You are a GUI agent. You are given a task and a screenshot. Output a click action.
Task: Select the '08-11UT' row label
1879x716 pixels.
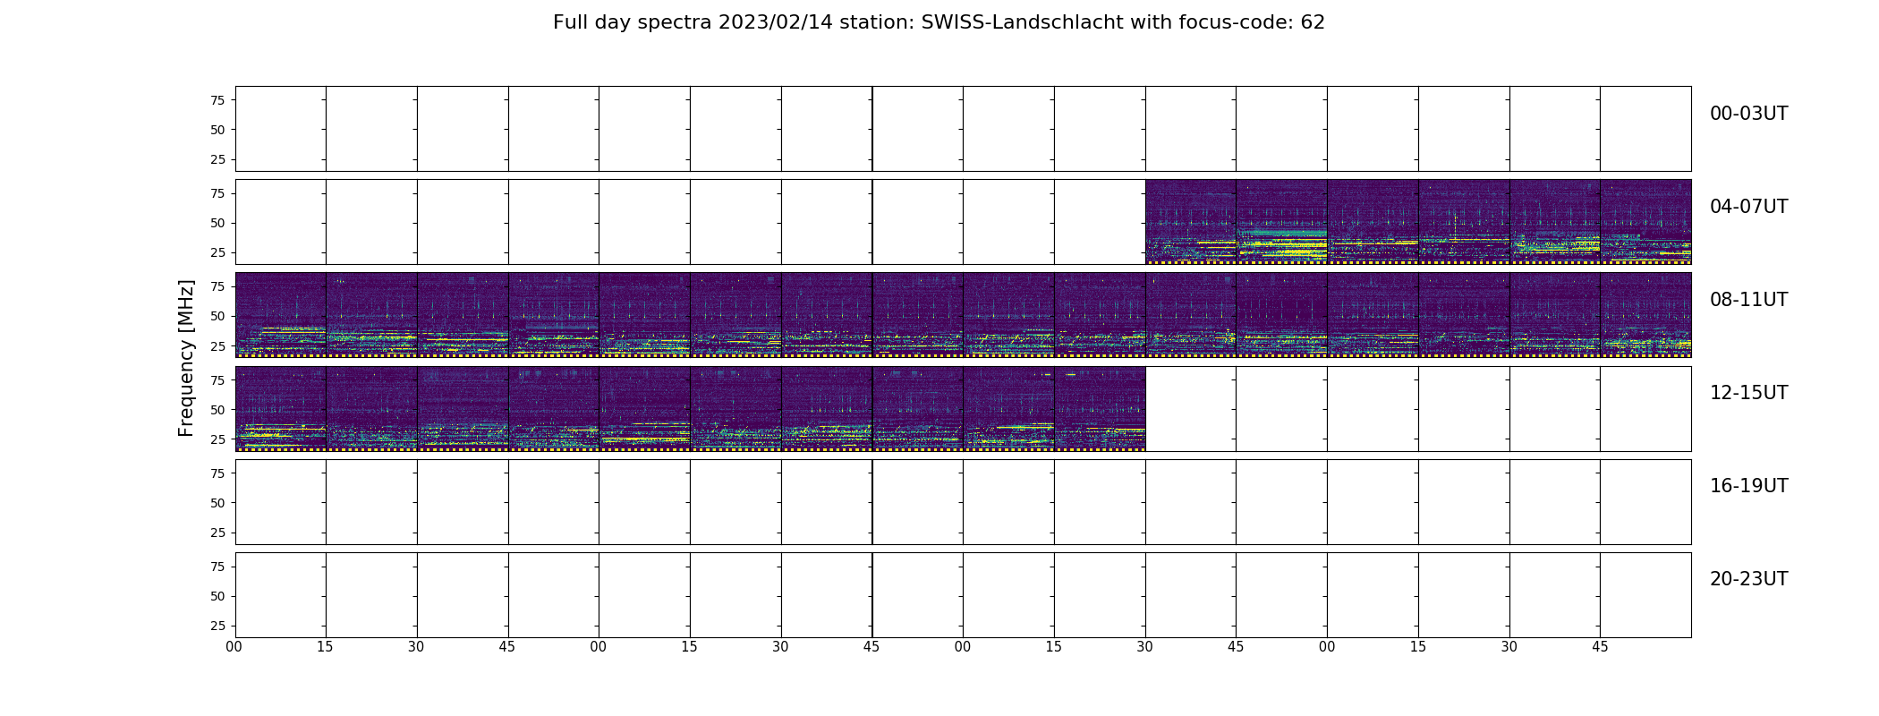(x=1748, y=300)
